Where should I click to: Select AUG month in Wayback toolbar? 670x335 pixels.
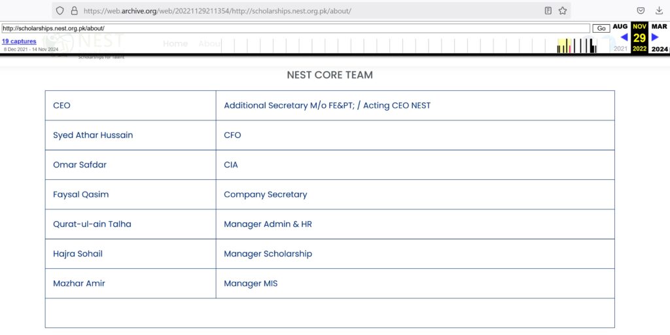(620, 26)
